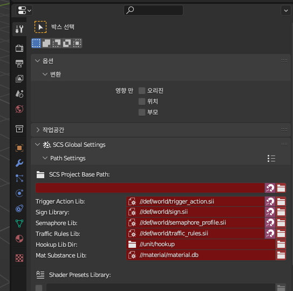Open the World properties tab
Screen dimensions: 293x291
pos(19,109)
